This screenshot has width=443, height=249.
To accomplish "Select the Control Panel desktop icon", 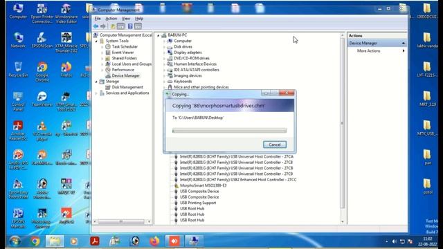I will (18, 101).
